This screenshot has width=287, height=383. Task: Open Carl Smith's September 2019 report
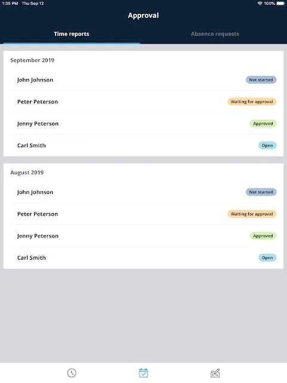pos(143,145)
